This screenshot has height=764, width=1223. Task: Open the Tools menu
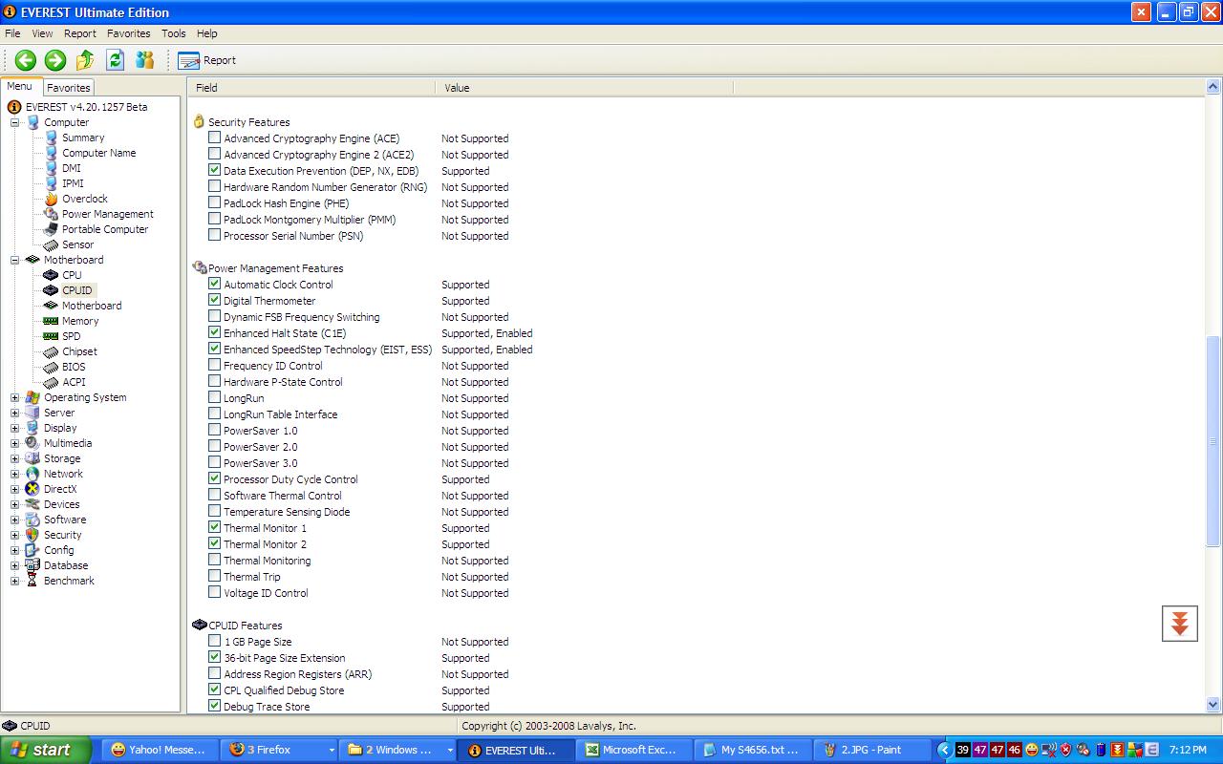click(x=174, y=33)
